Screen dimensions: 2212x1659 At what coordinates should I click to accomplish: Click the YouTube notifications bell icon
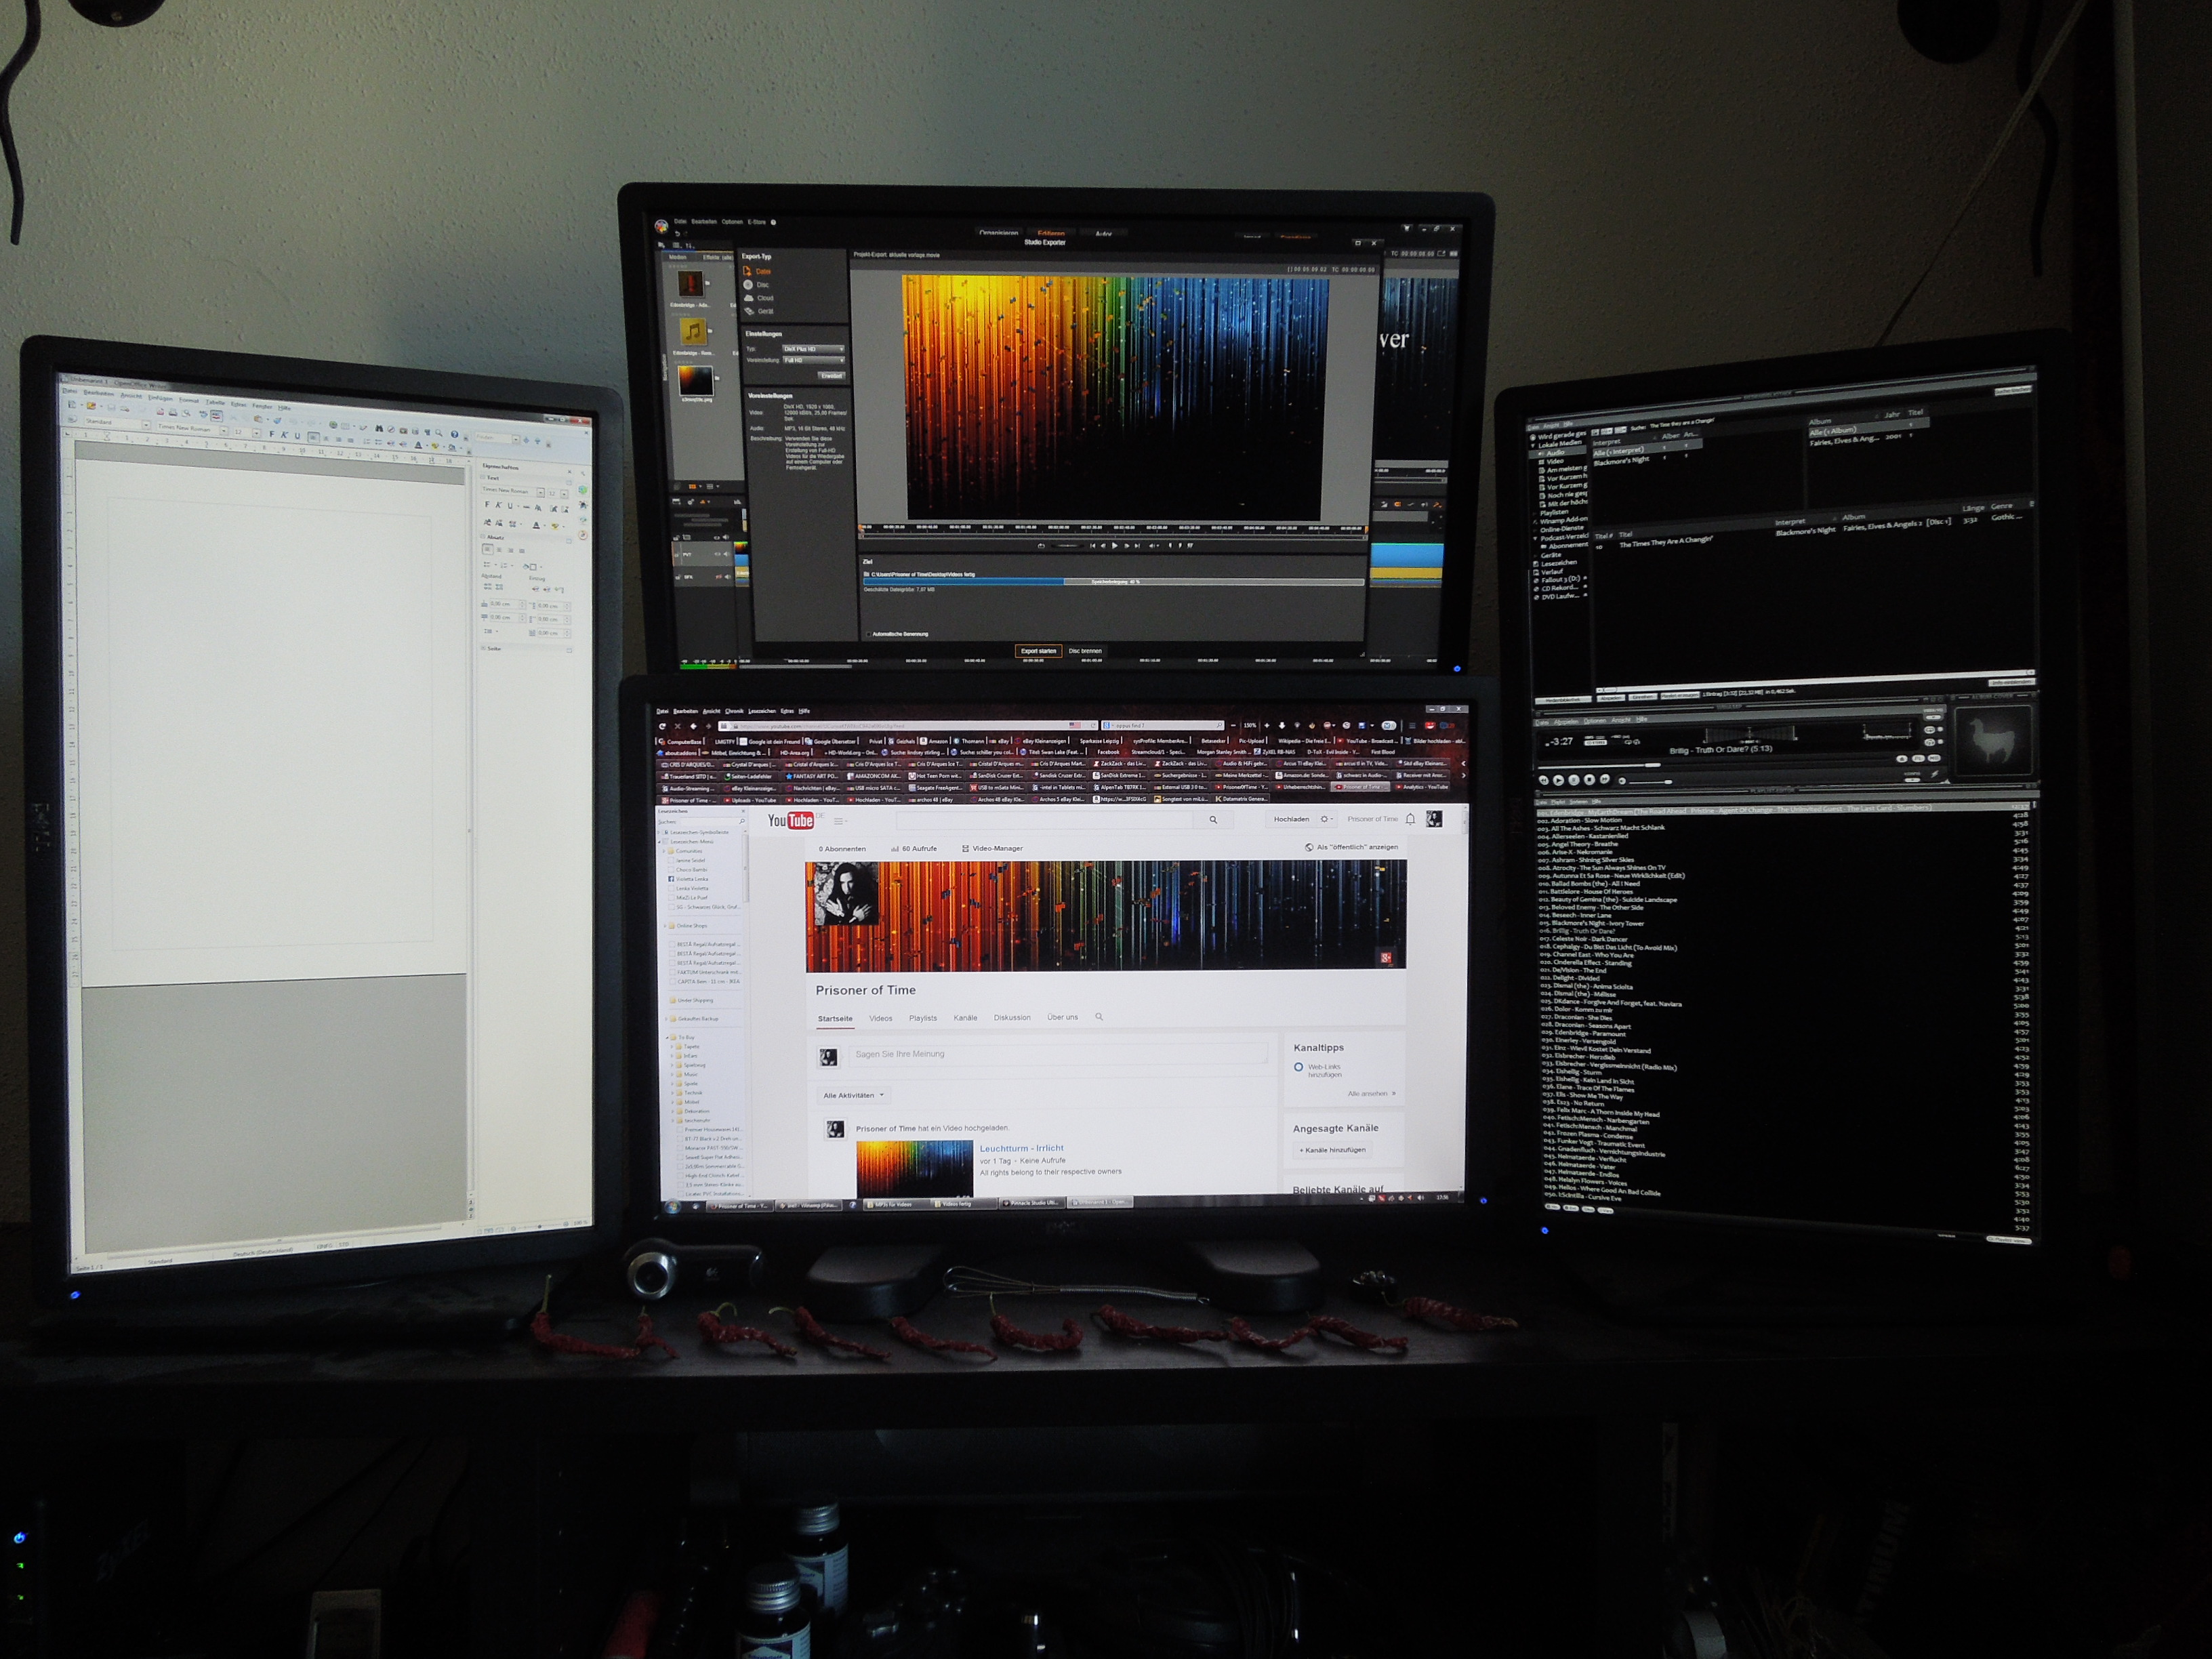click(x=1410, y=819)
